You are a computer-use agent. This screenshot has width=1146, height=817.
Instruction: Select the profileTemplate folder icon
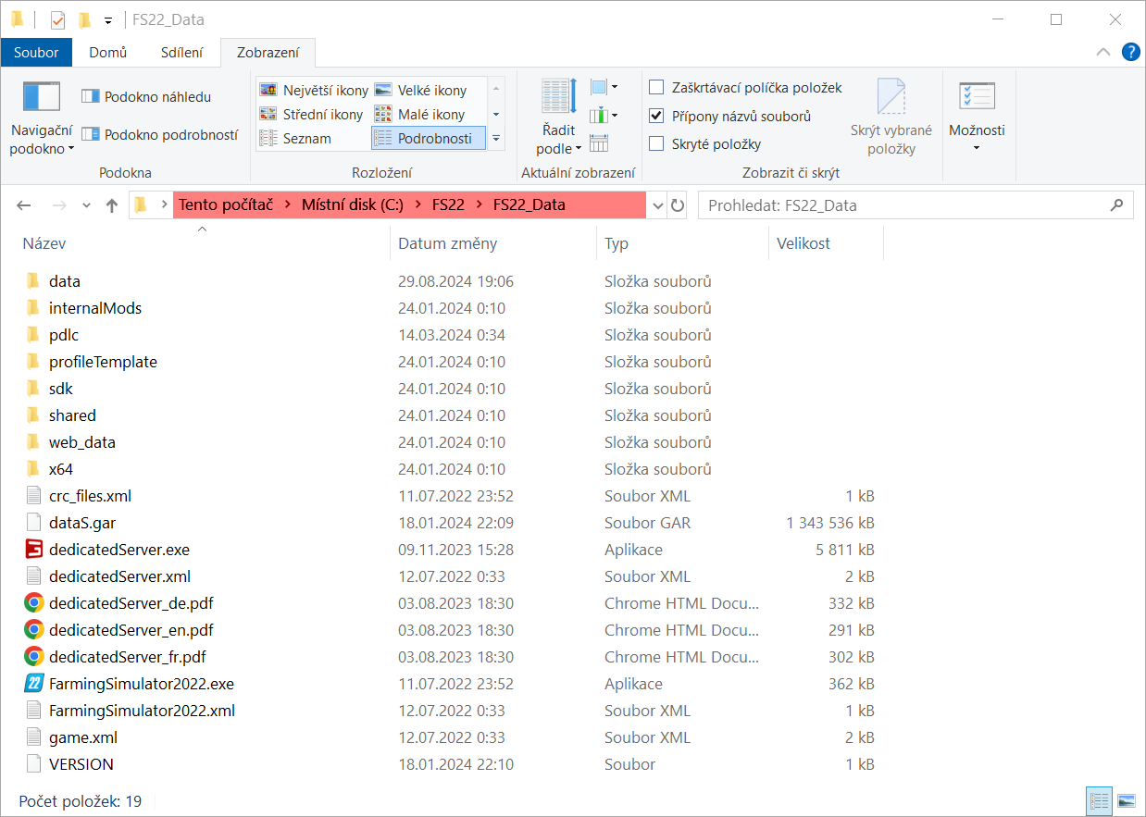[34, 362]
